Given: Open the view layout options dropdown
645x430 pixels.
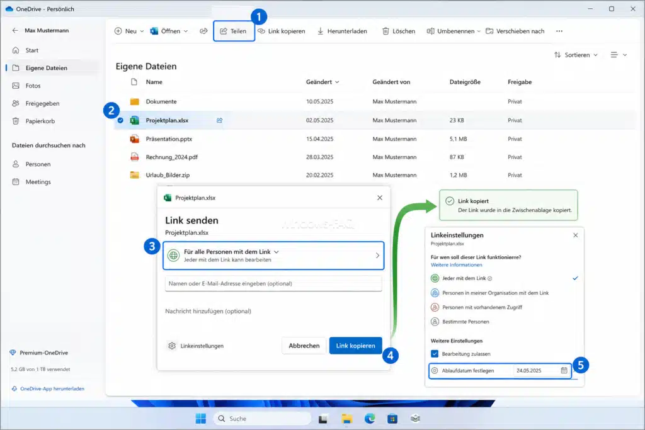Looking at the screenshot, I should click(619, 55).
